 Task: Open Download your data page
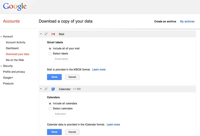point(18,54)
